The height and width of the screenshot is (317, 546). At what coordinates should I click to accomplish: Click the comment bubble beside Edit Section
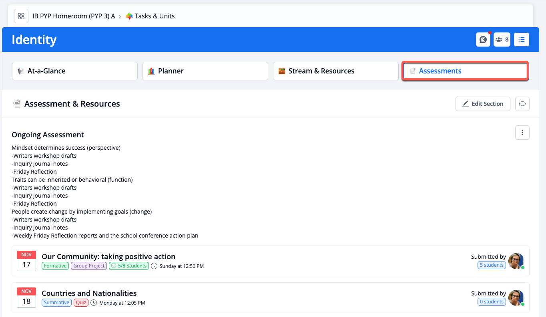coord(522,104)
